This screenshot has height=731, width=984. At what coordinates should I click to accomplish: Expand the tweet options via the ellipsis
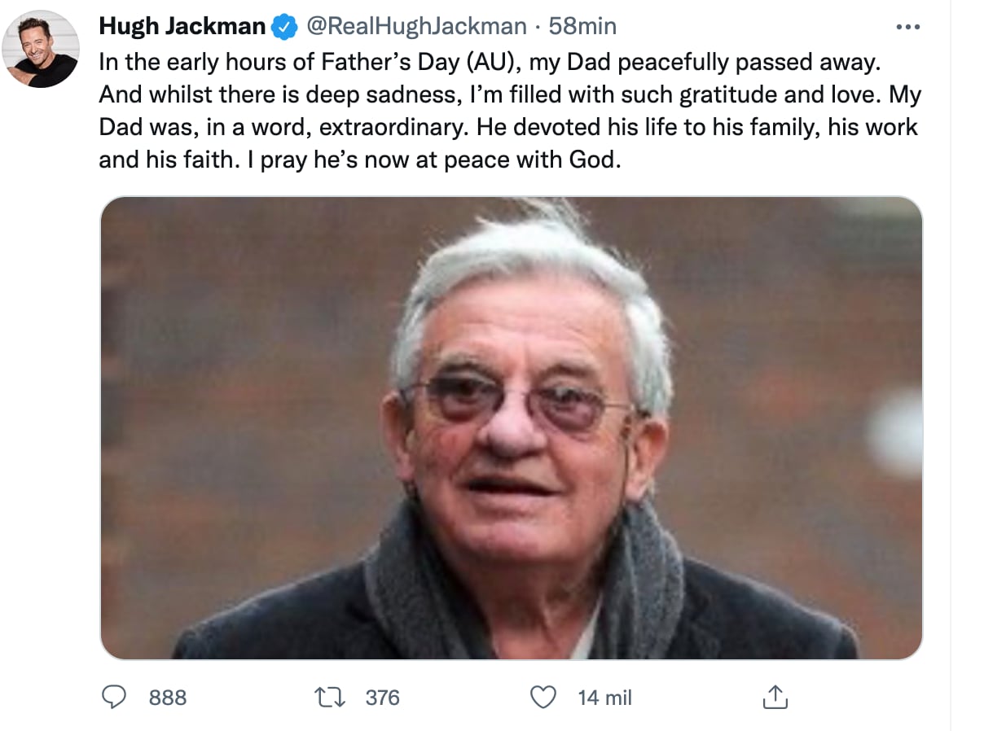pos(908,25)
